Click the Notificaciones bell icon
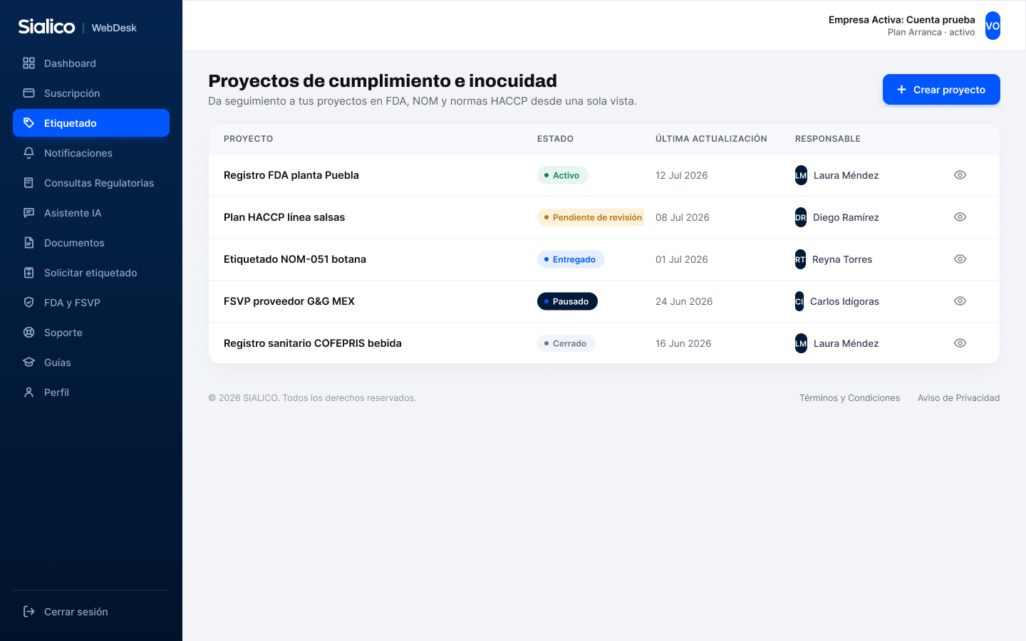 point(28,153)
